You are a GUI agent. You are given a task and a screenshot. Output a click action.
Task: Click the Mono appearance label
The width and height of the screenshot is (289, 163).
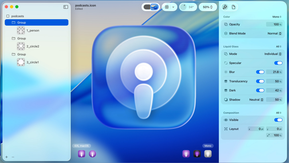208,146
